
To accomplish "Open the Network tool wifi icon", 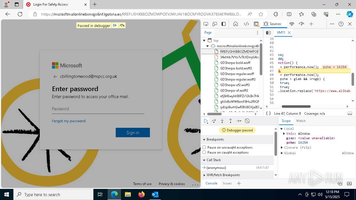I will (292, 24).
